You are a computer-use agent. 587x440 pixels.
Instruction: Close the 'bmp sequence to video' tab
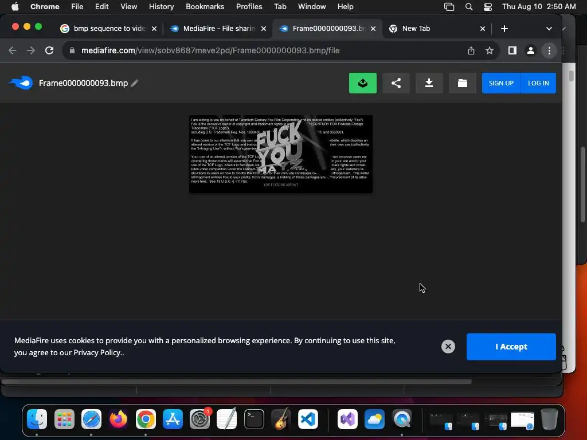tap(154, 29)
